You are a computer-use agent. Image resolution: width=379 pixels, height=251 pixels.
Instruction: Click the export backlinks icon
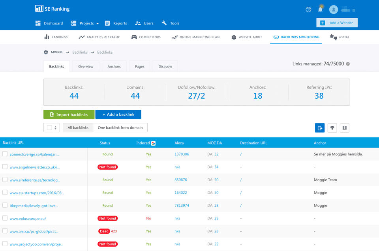[x=320, y=127]
